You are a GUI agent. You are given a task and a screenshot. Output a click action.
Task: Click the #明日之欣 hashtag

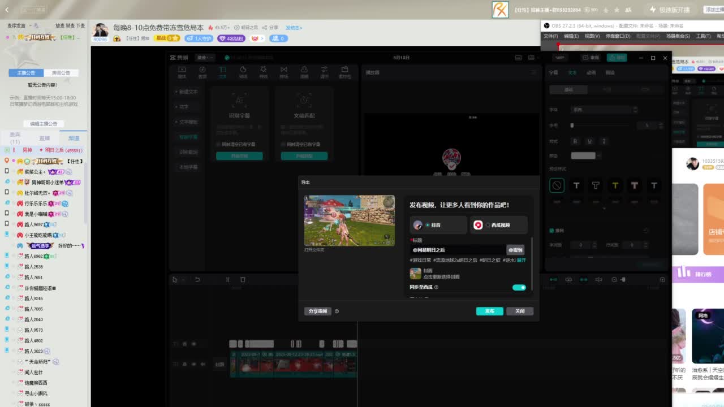490,260
